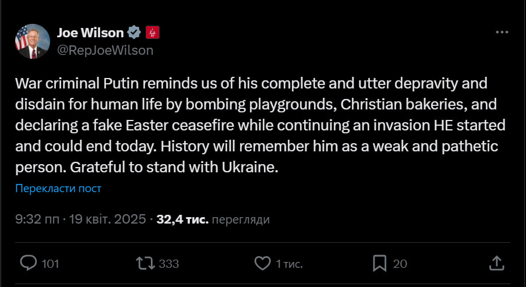Open Joe Wilson's profile picture
This screenshot has width=526, height=287.
tap(32, 42)
